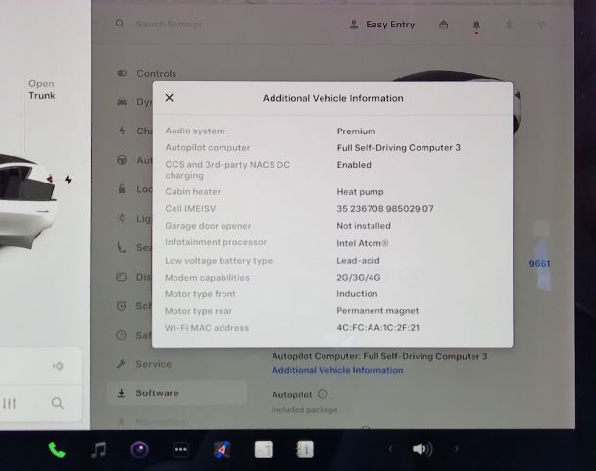Click the Autopilot Included package text
Image resolution: width=596 pixels, height=471 pixels.
click(x=305, y=410)
